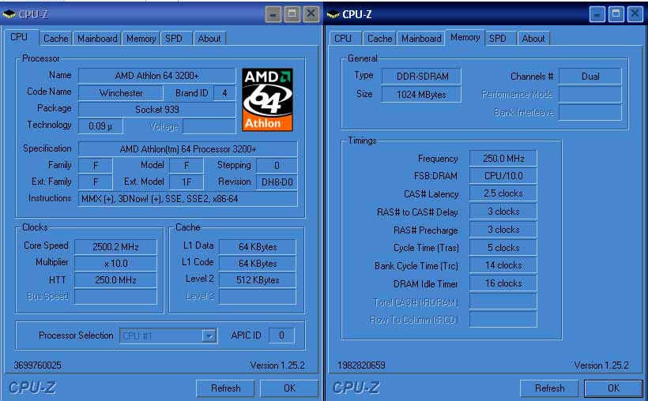This screenshot has width=648, height=401.
Task: Click the number '3699760025' in left window
Action: click(37, 365)
